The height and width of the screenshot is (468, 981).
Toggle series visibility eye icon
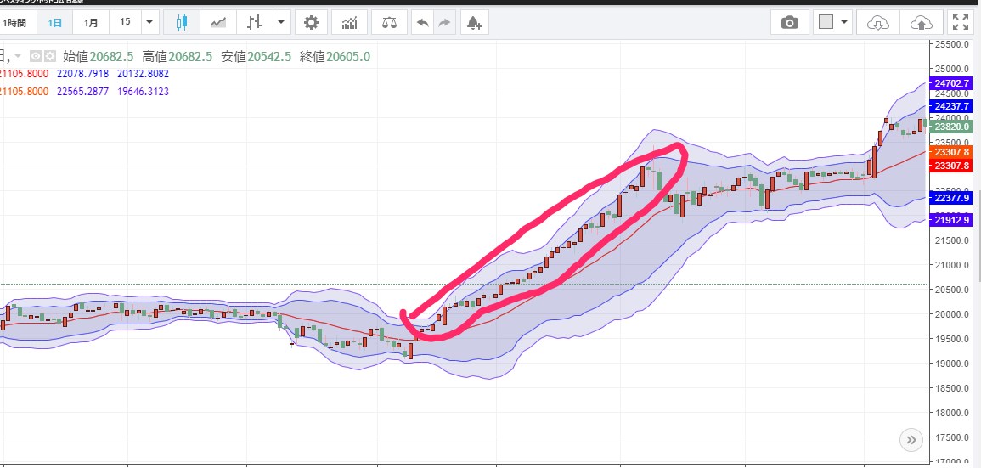pos(35,56)
